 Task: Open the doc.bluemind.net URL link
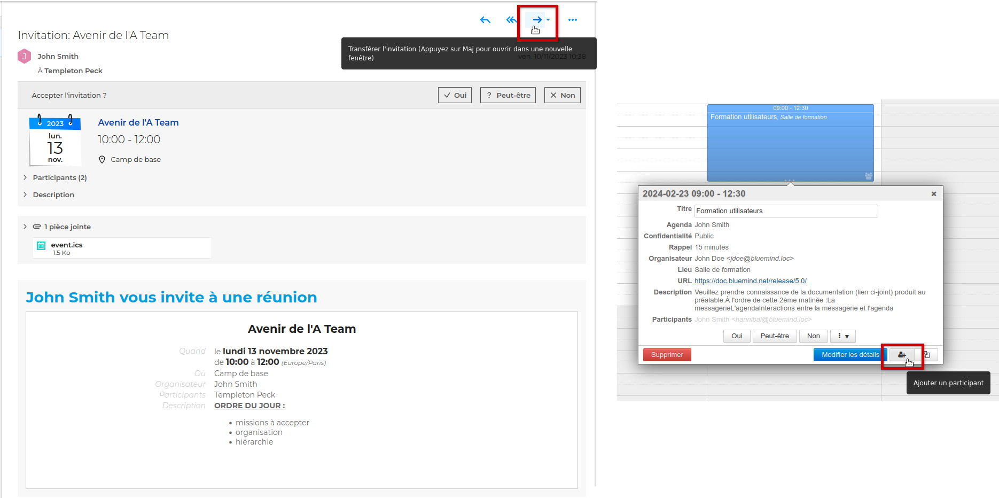click(750, 281)
